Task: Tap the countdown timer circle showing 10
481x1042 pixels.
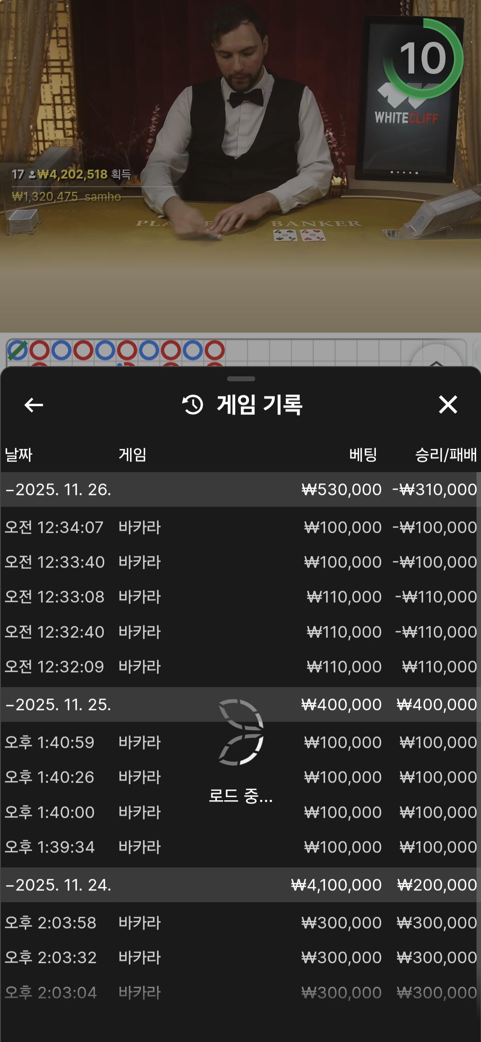Action: (x=423, y=58)
